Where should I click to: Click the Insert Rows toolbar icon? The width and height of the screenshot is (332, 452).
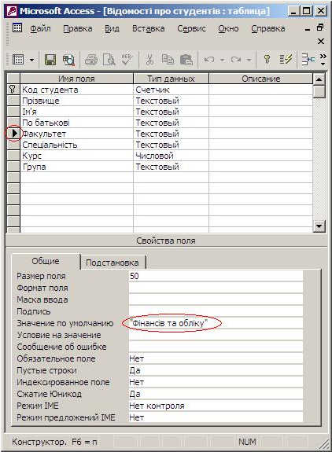308,60
